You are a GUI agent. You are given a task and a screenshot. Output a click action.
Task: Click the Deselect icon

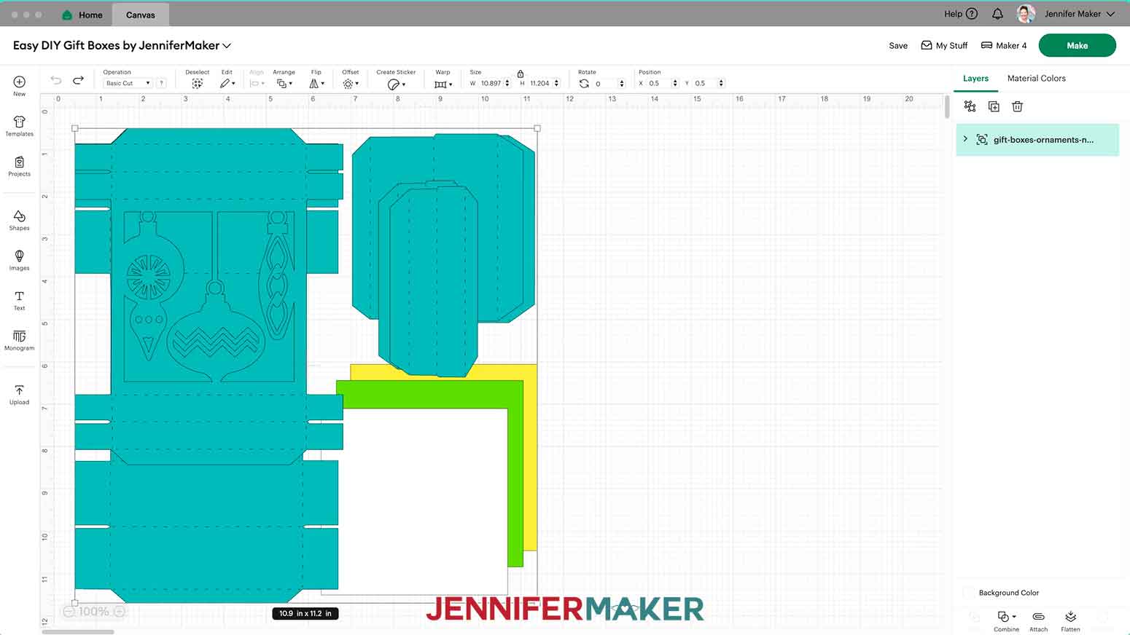[x=197, y=84]
